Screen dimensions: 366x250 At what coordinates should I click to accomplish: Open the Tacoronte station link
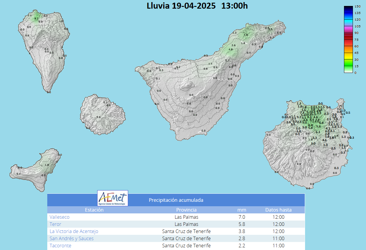(60, 246)
